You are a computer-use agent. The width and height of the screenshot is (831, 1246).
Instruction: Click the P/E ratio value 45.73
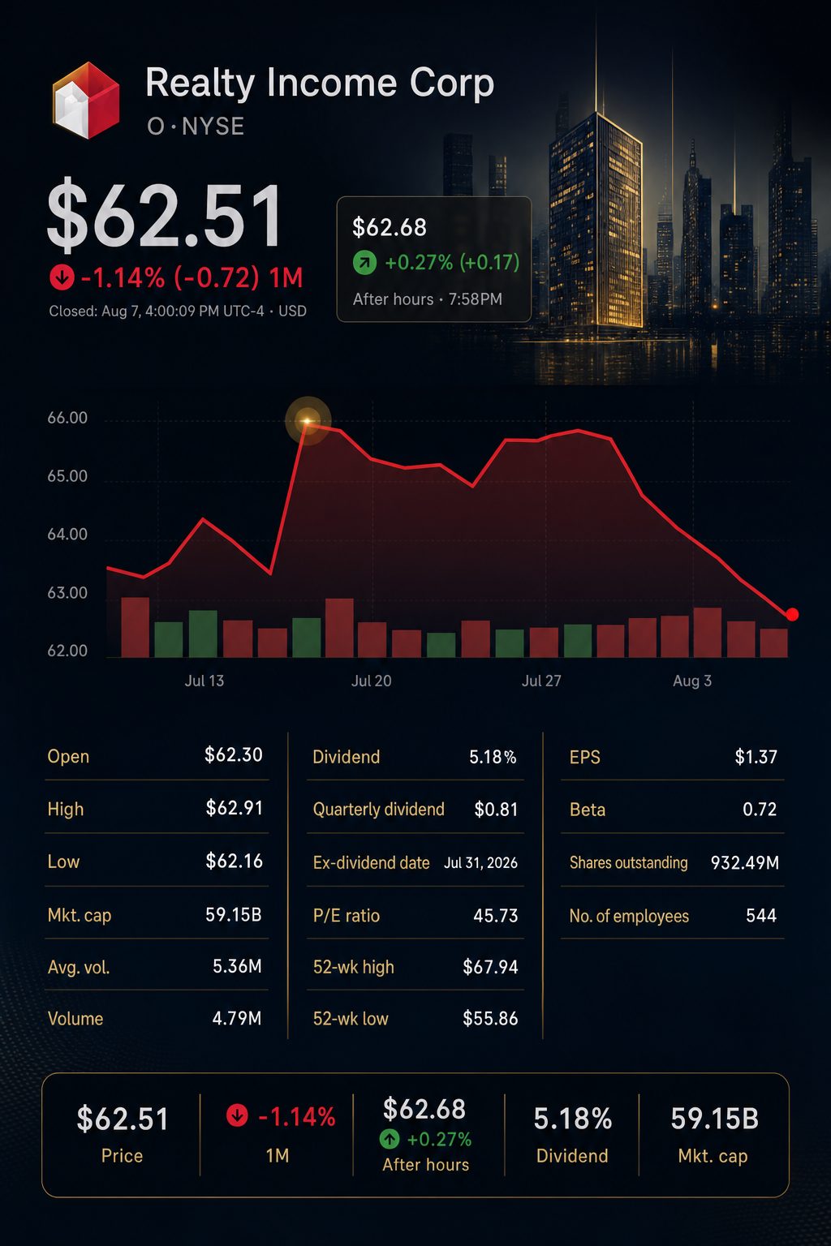(496, 916)
